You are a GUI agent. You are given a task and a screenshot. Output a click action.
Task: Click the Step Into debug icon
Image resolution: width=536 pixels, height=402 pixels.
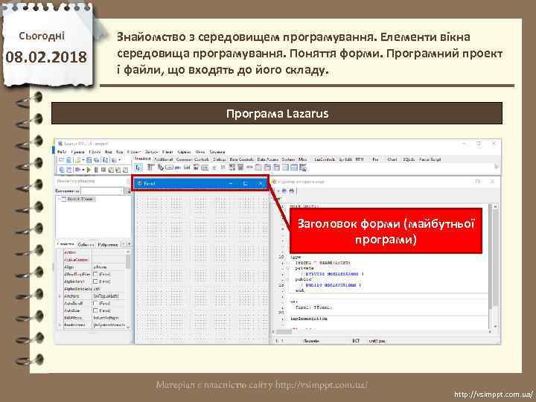111,169
